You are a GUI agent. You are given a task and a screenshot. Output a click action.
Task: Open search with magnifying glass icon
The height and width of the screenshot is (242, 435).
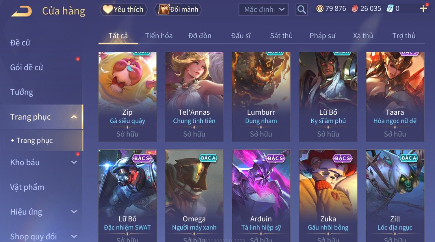coord(302,10)
